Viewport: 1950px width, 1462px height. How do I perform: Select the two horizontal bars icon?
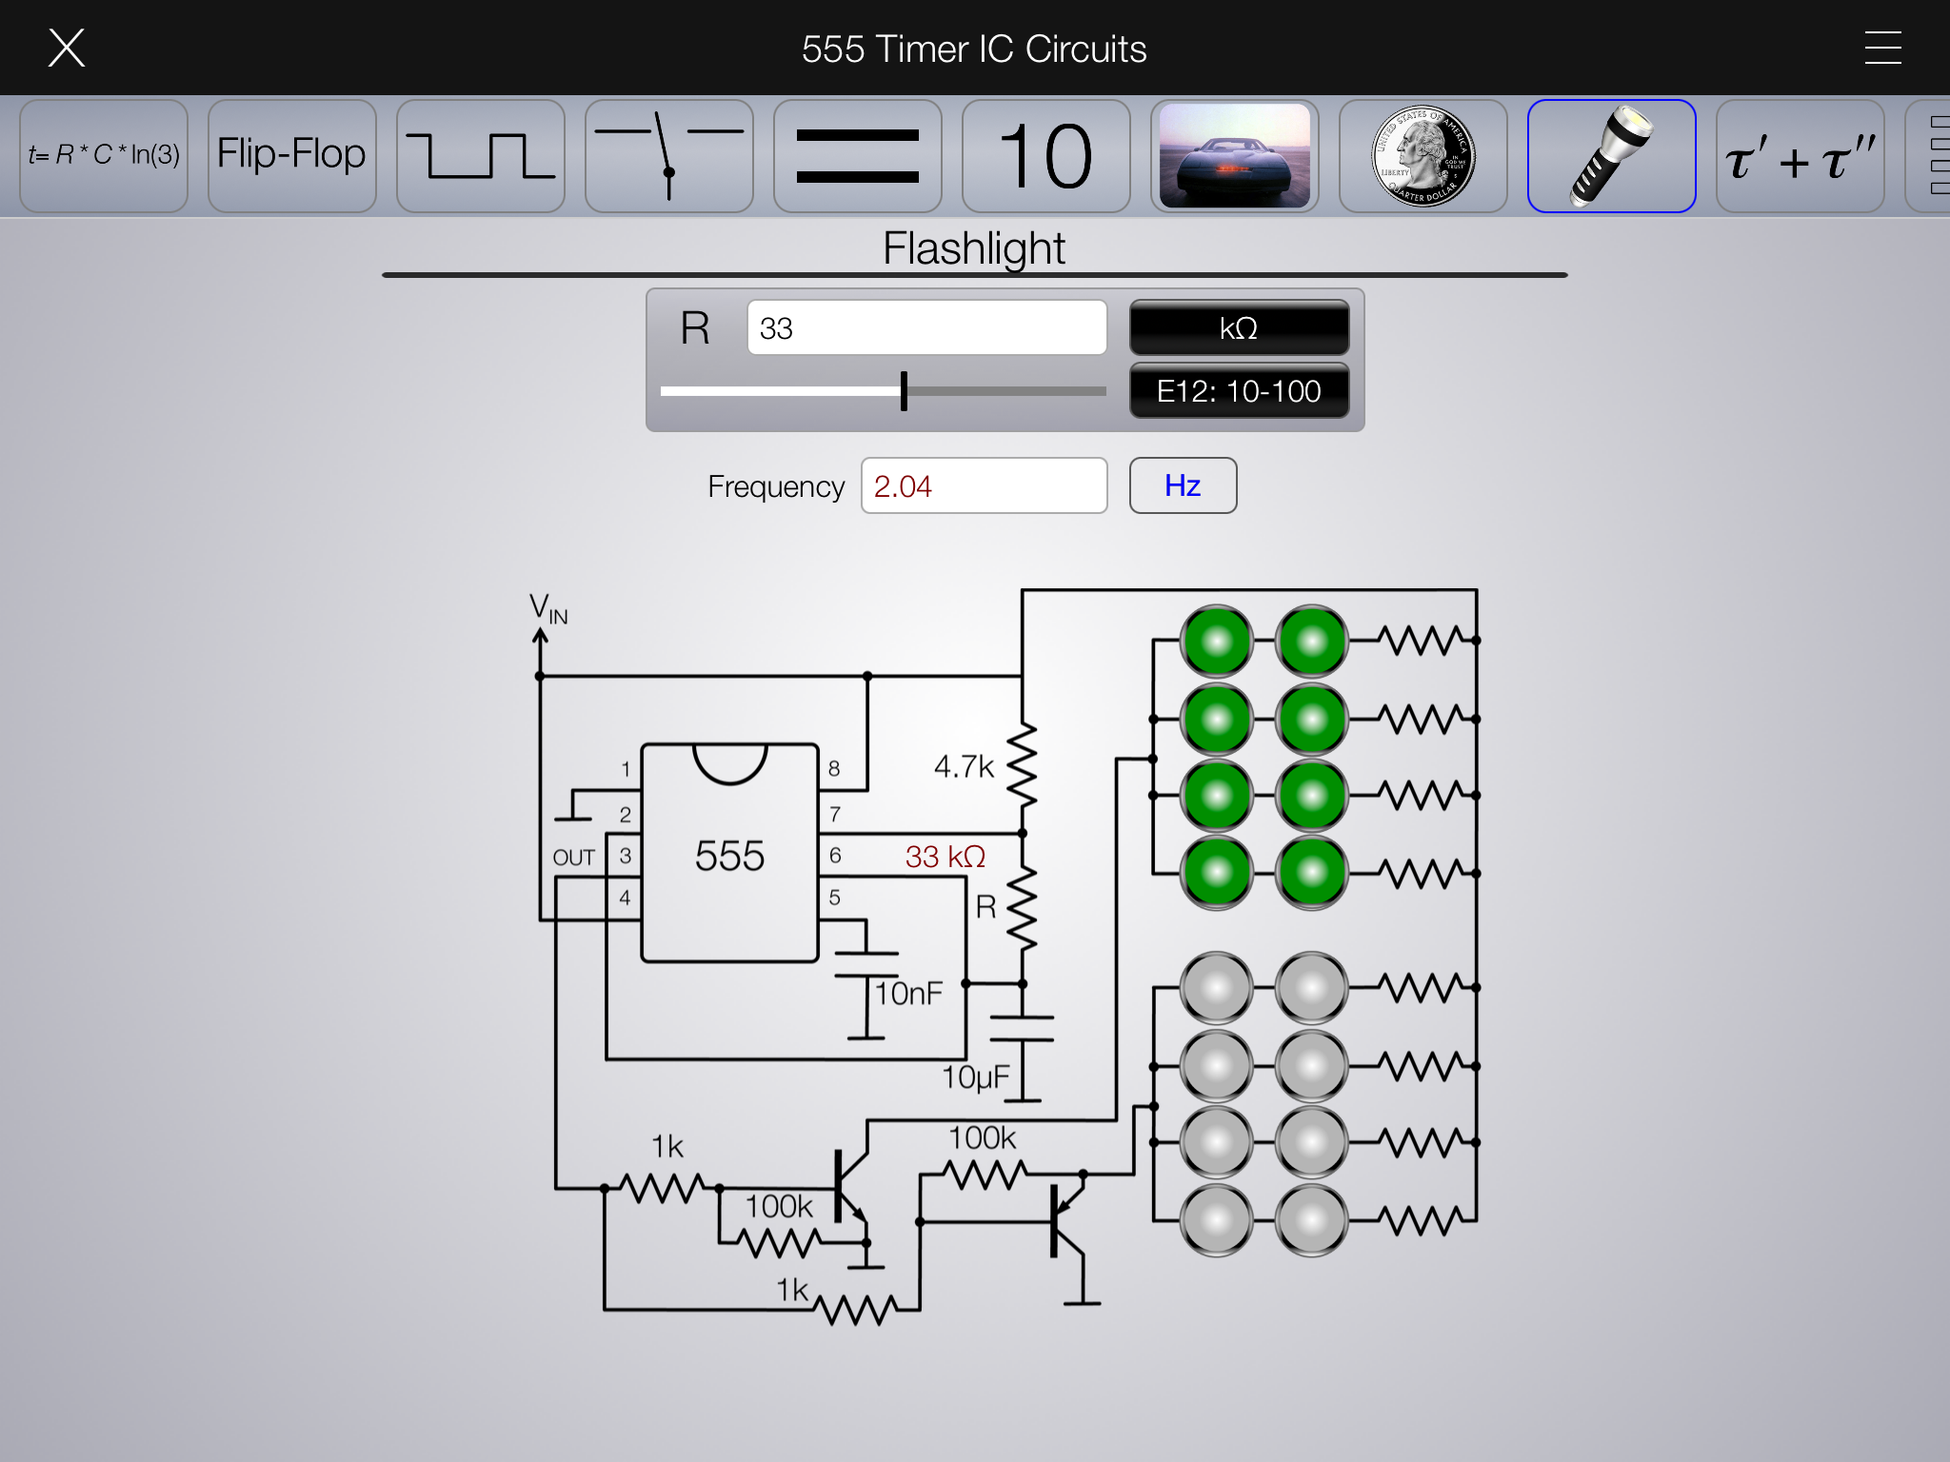[x=857, y=156]
